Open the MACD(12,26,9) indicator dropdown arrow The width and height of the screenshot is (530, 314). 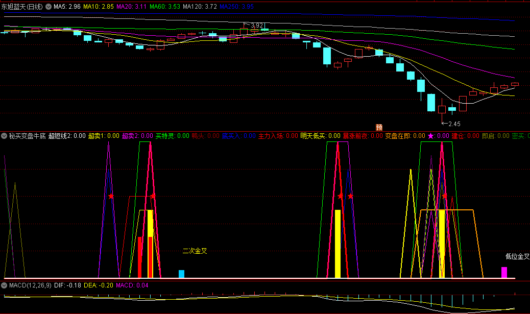pos(4,285)
